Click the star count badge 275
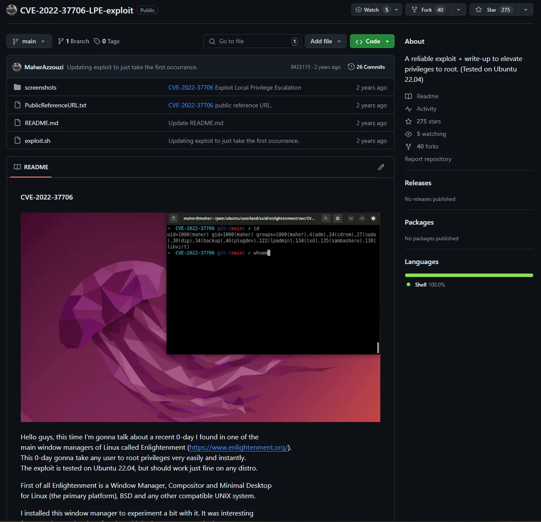This screenshot has width=541, height=522. pos(505,10)
